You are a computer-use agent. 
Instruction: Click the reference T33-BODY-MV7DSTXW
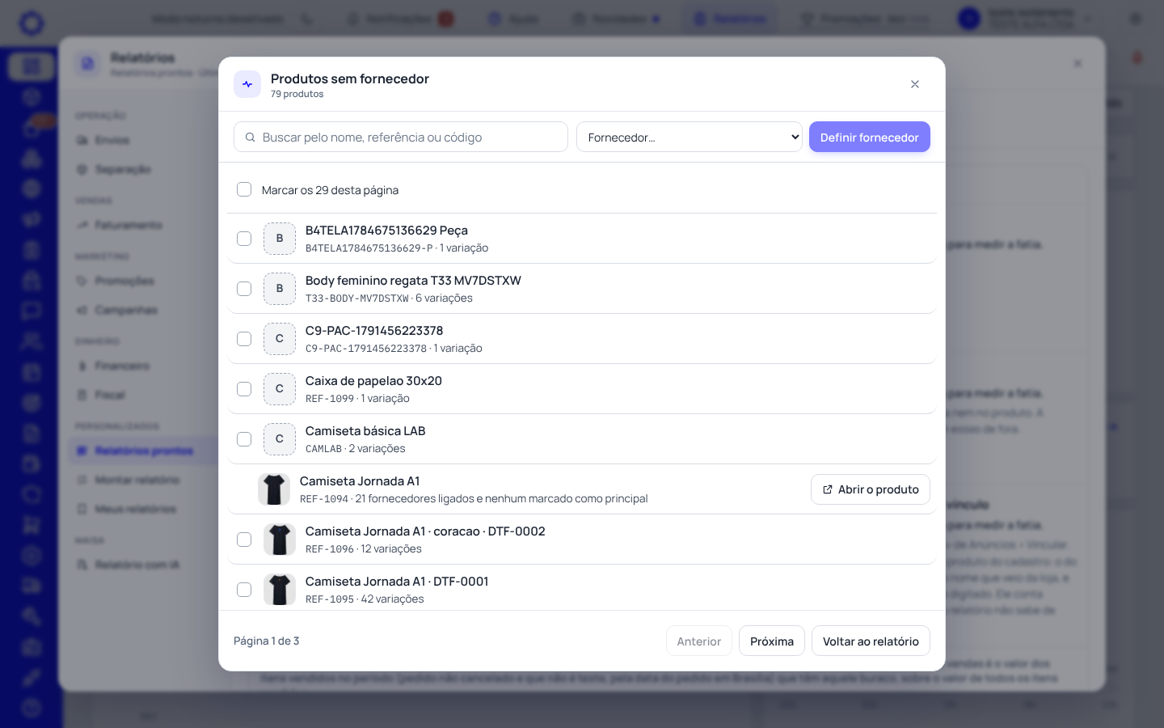[357, 298]
